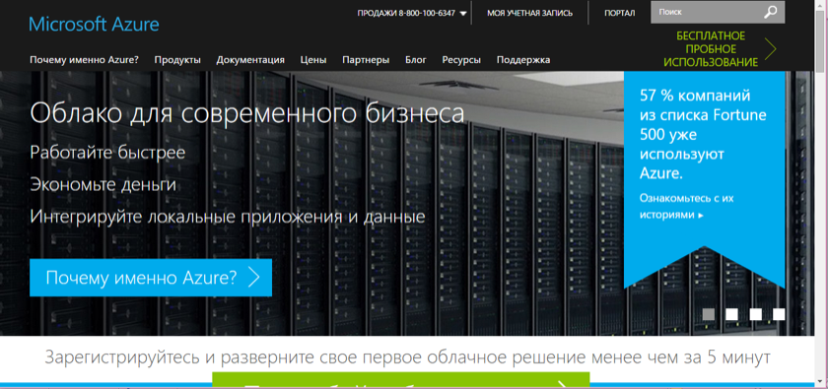The width and height of the screenshot is (828, 389).
Task: Open the Блог menu
Action: click(416, 60)
